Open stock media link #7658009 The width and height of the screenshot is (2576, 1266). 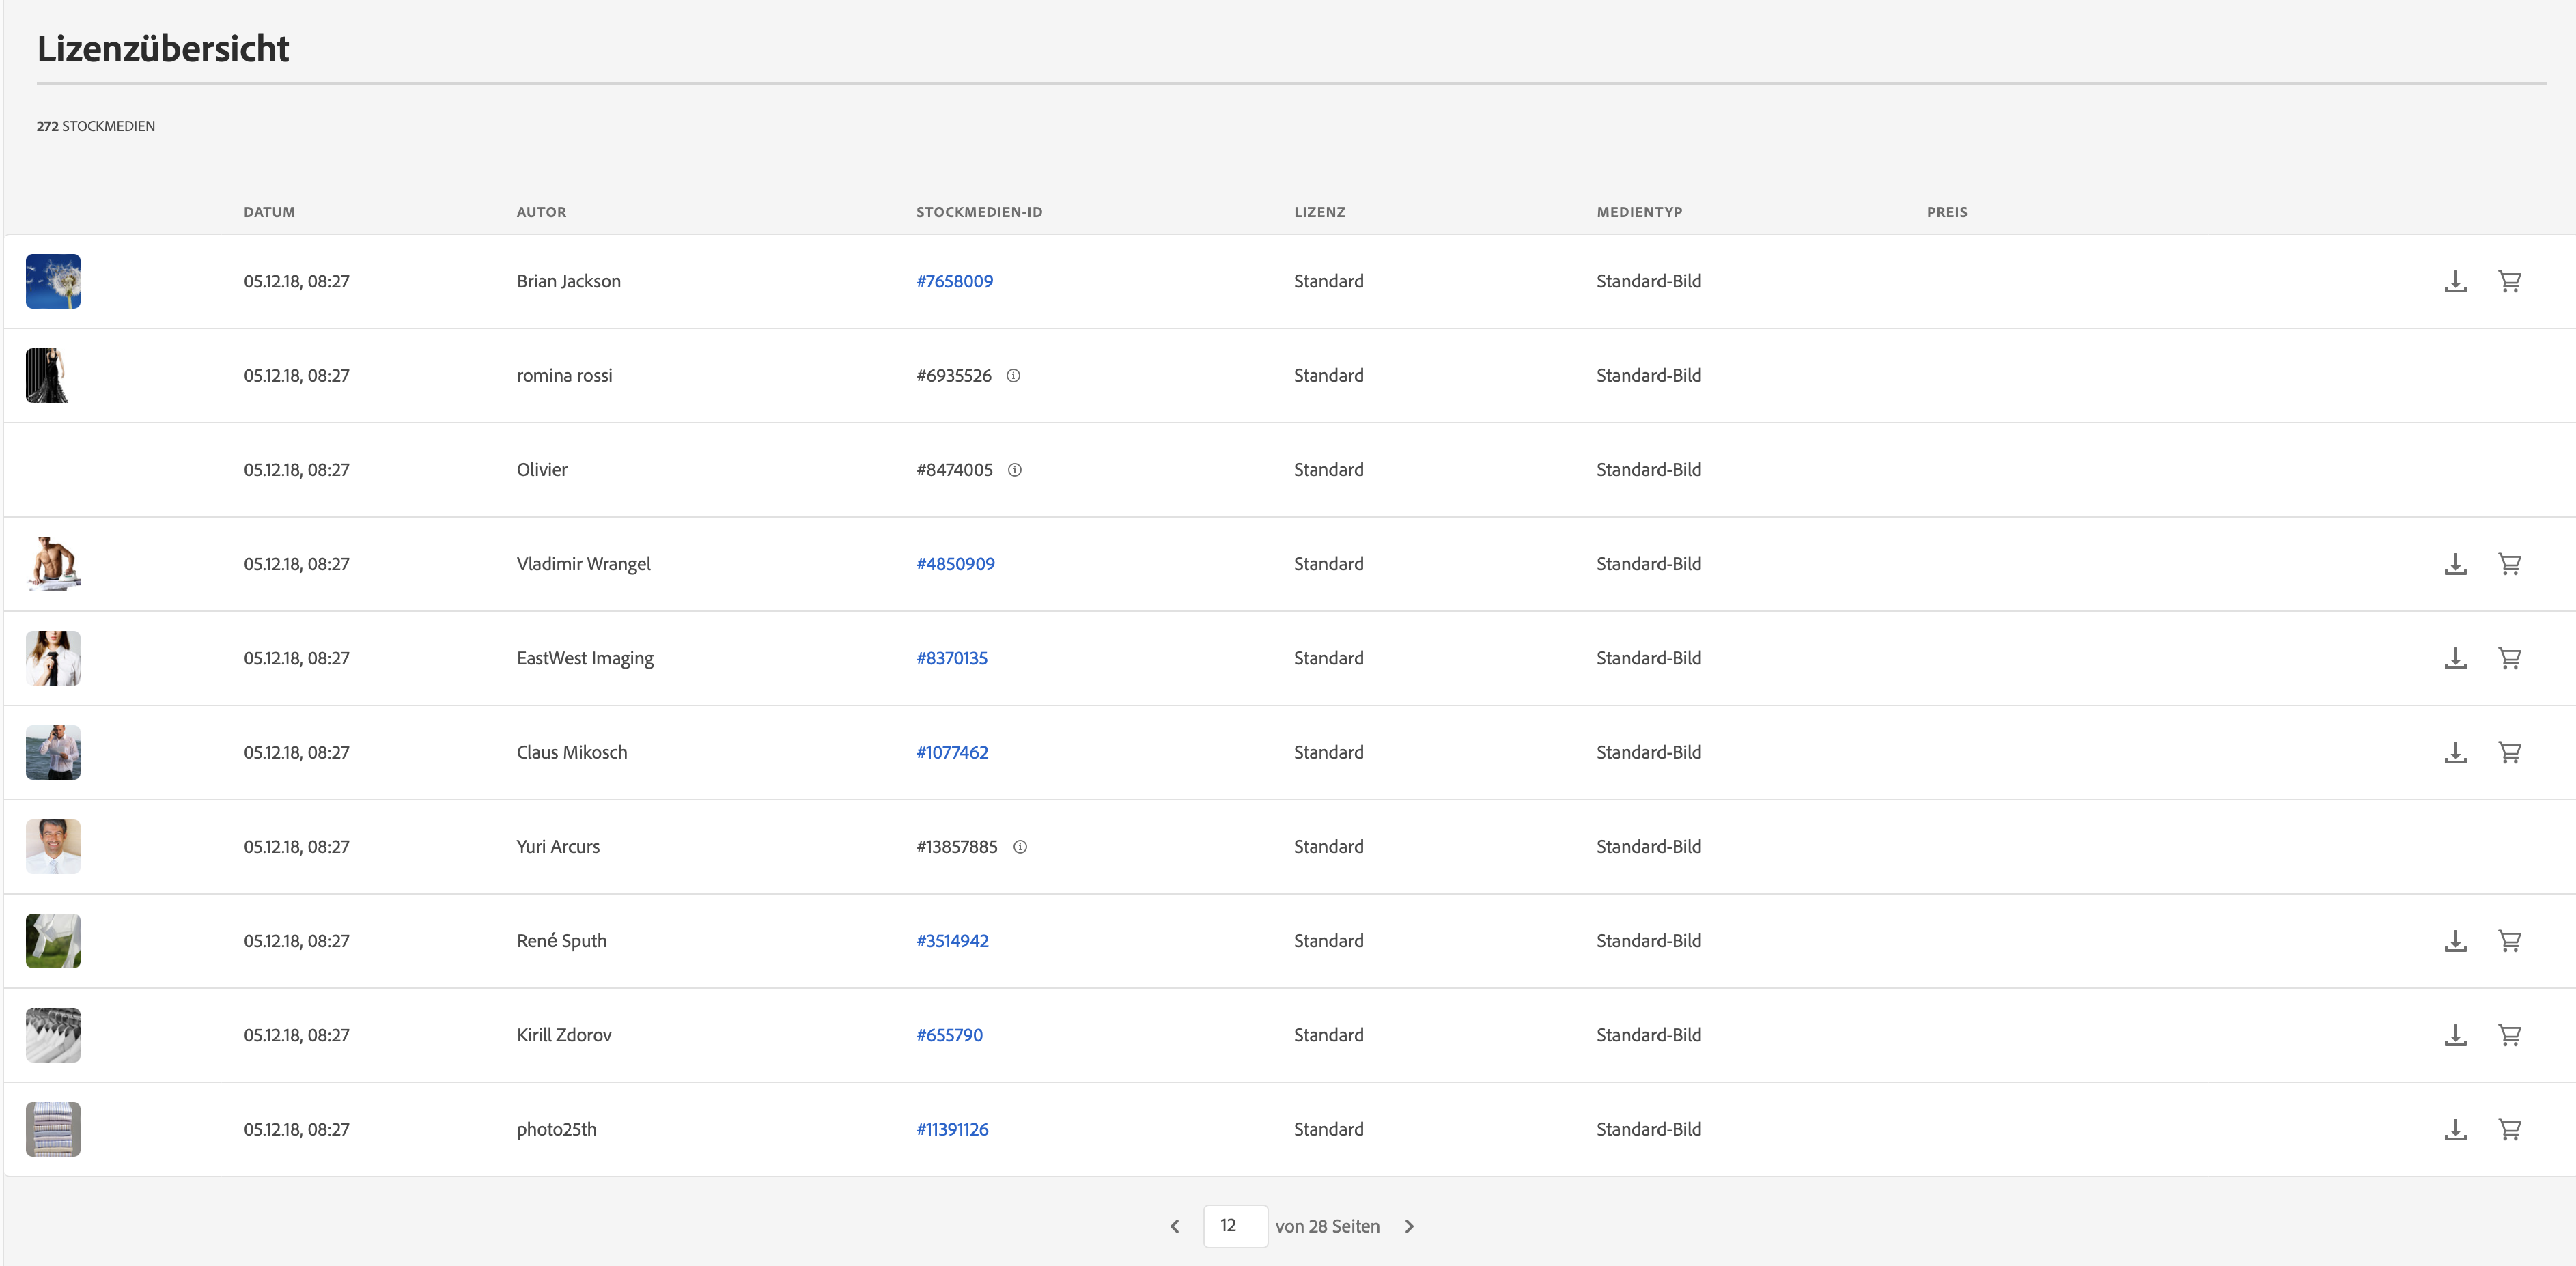(x=954, y=282)
